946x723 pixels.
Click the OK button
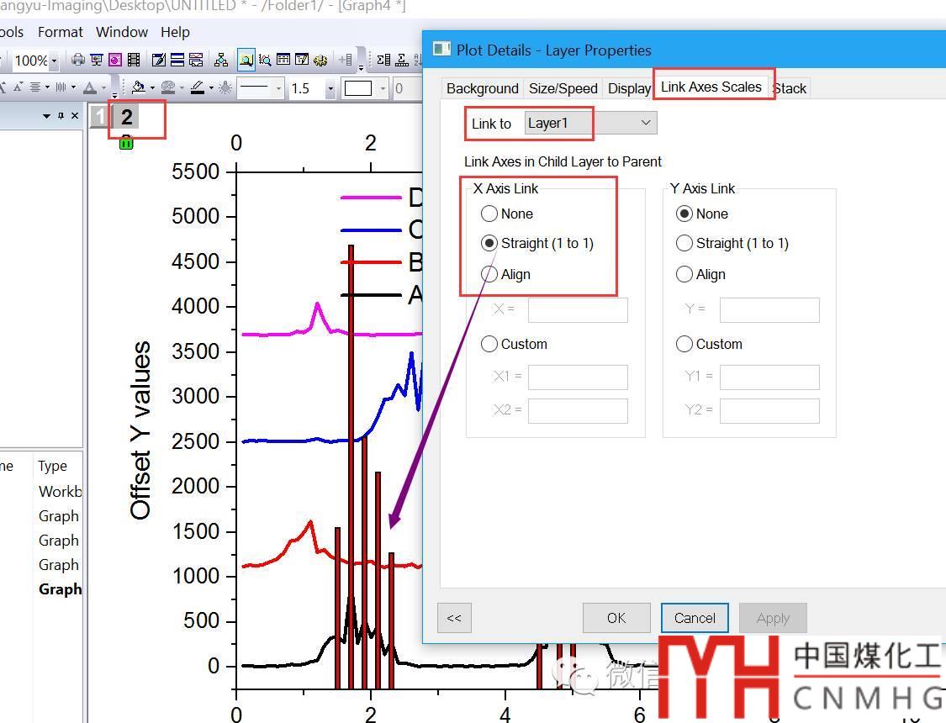(616, 618)
